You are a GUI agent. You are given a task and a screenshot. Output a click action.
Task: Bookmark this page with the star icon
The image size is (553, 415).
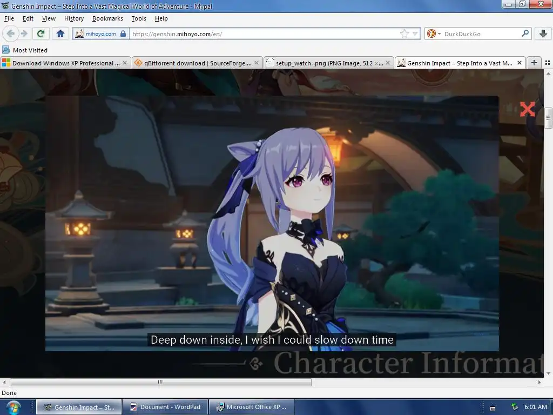pyautogui.click(x=404, y=34)
